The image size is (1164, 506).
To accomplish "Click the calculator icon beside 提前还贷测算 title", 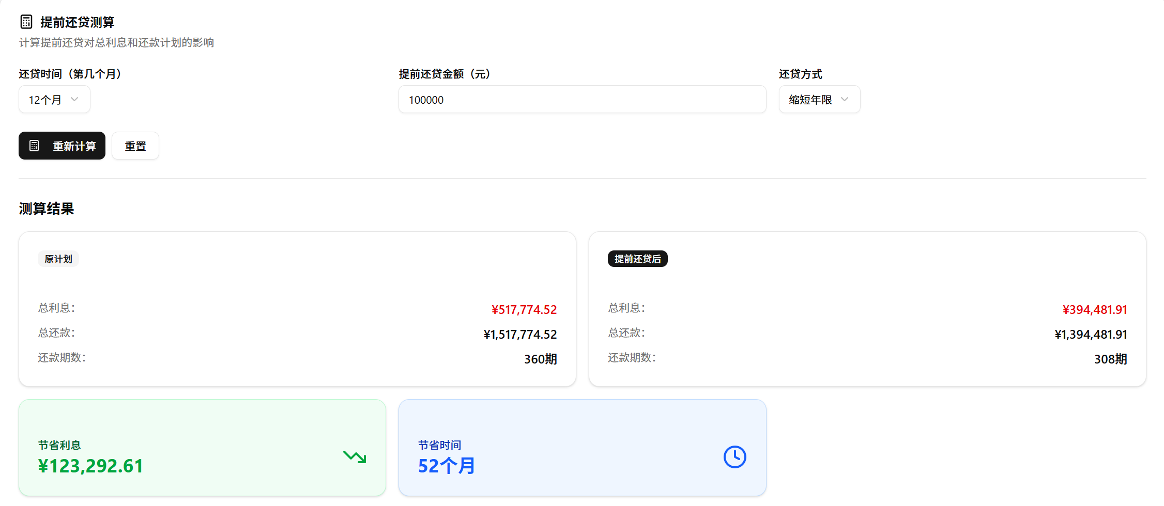I will [26, 22].
